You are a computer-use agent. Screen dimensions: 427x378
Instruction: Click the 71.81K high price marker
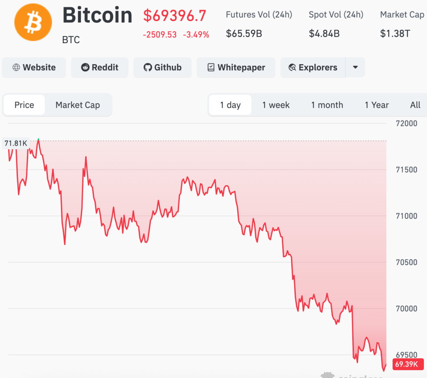pyautogui.click(x=16, y=143)
